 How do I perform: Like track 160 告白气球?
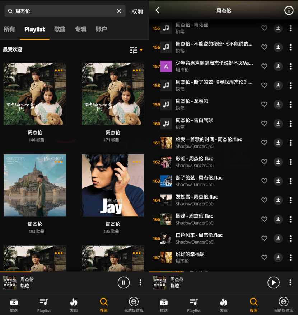tap(264, 124)
